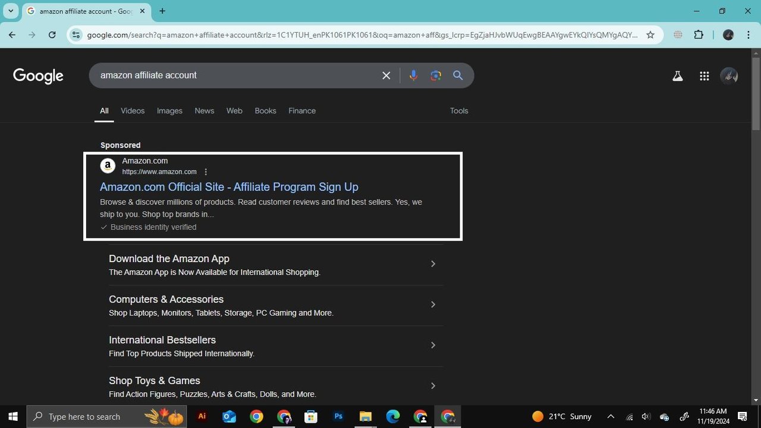This screenshot has height=428, width=761.
Task: Open Microsoft Edge from the taskbar
Action: (x=393, y=416)
